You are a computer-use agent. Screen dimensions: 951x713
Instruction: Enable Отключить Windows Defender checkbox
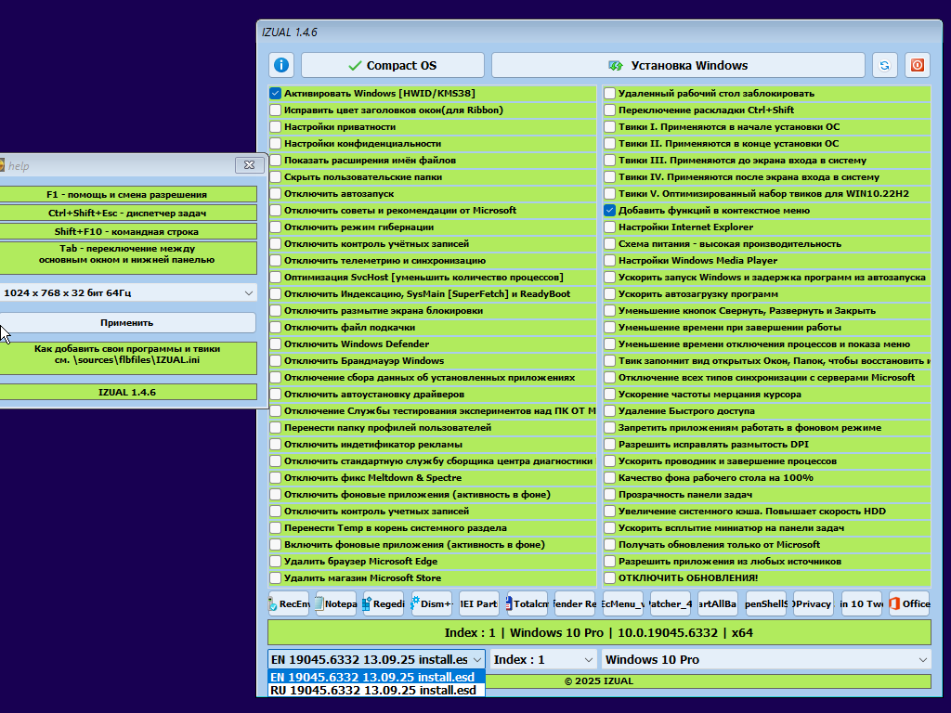(276, 344)
